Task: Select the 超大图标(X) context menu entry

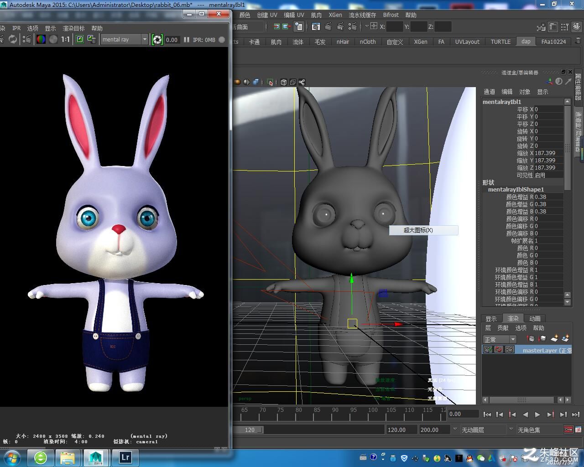Action: click(423, 230)
